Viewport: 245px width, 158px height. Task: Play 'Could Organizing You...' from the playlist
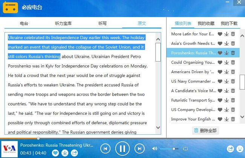pos(193,62)
